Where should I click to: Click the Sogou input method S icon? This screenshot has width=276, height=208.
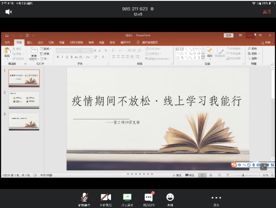pyautogui.click(x=234, y=165)
